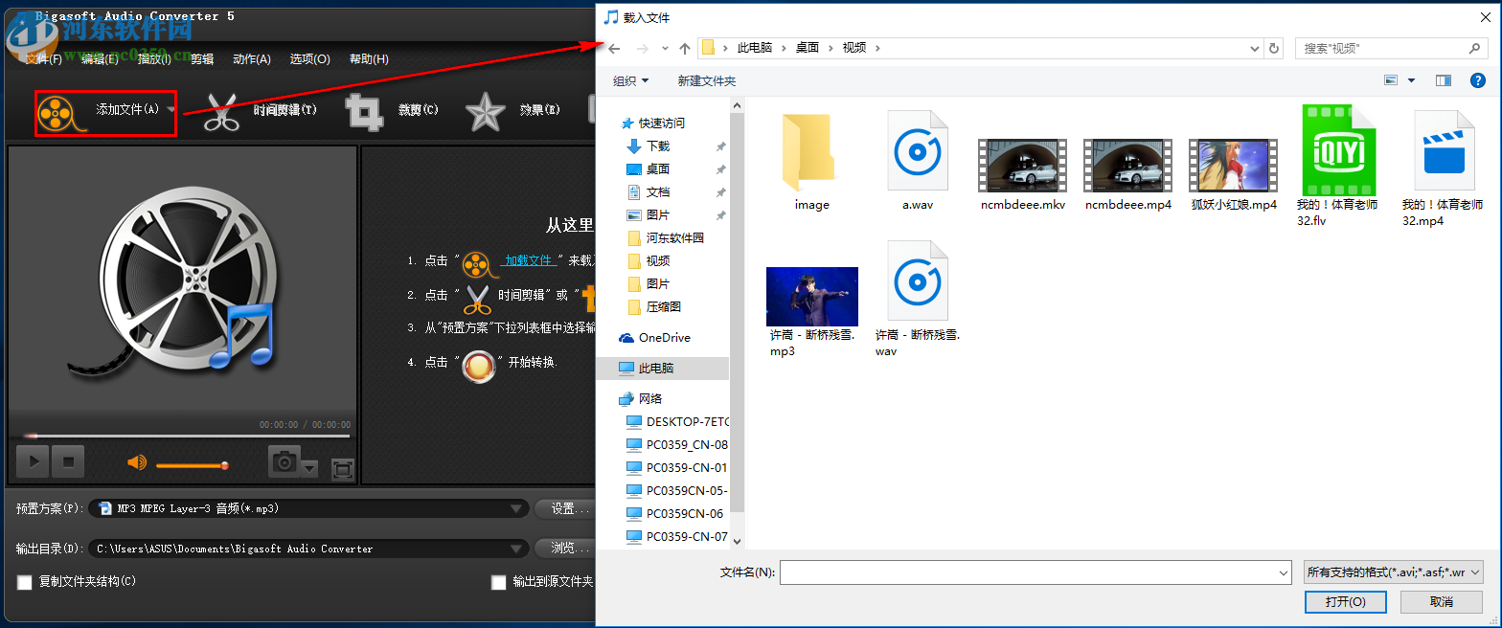Toggle fullscreen preview icon
The image size is (1502, 628).
343,469
